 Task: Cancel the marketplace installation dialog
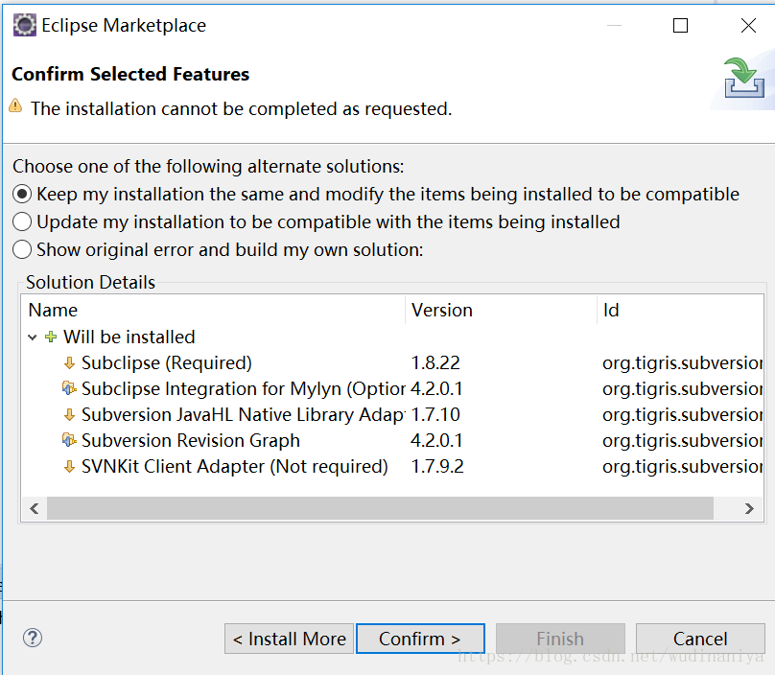pos(700,639)
